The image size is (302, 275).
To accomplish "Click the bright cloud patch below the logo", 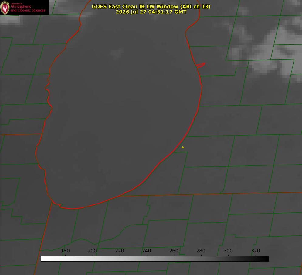I will [11, 20].
